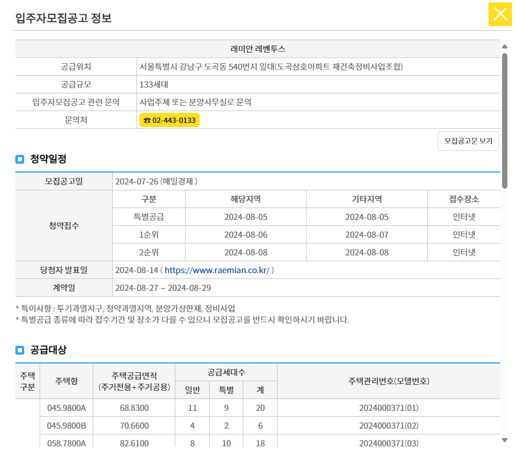The width and height of the screenshot is (518, 454).
Task: Click the 문의처 row label
Action: (x=76, y=120)
